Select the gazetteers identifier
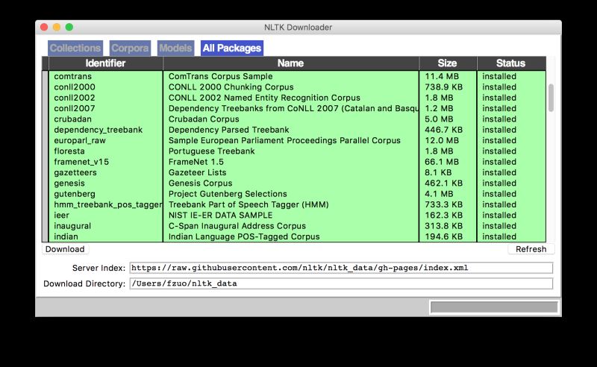Viewport: 597px width, 367px height. point(75,172)
